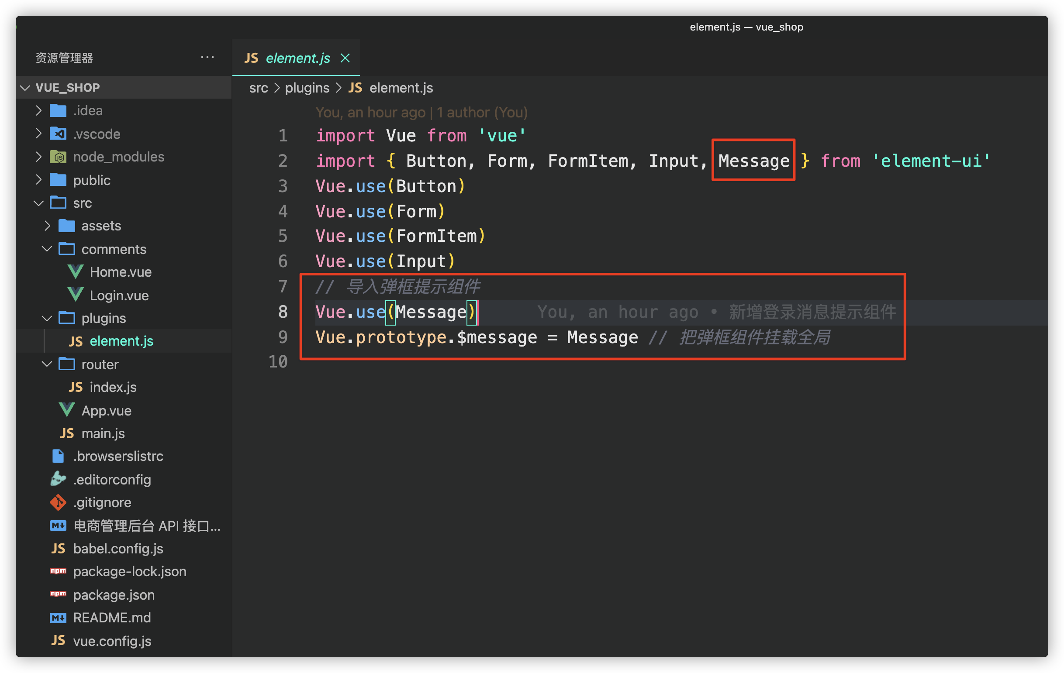Screen dimensions: 1064x673
Task: Collapse the plugins folder chevron
Action: 47,318
